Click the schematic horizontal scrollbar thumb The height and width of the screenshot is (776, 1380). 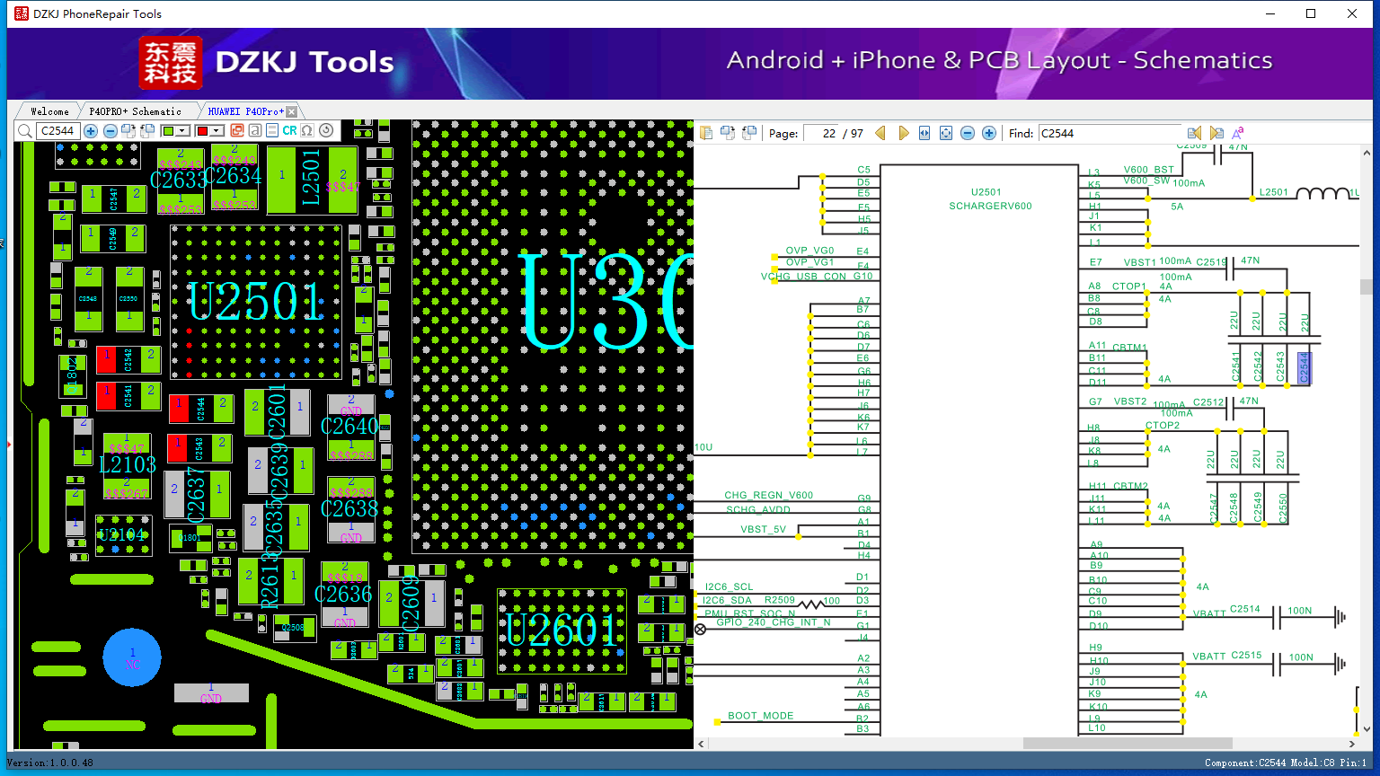pos(1127,744)
